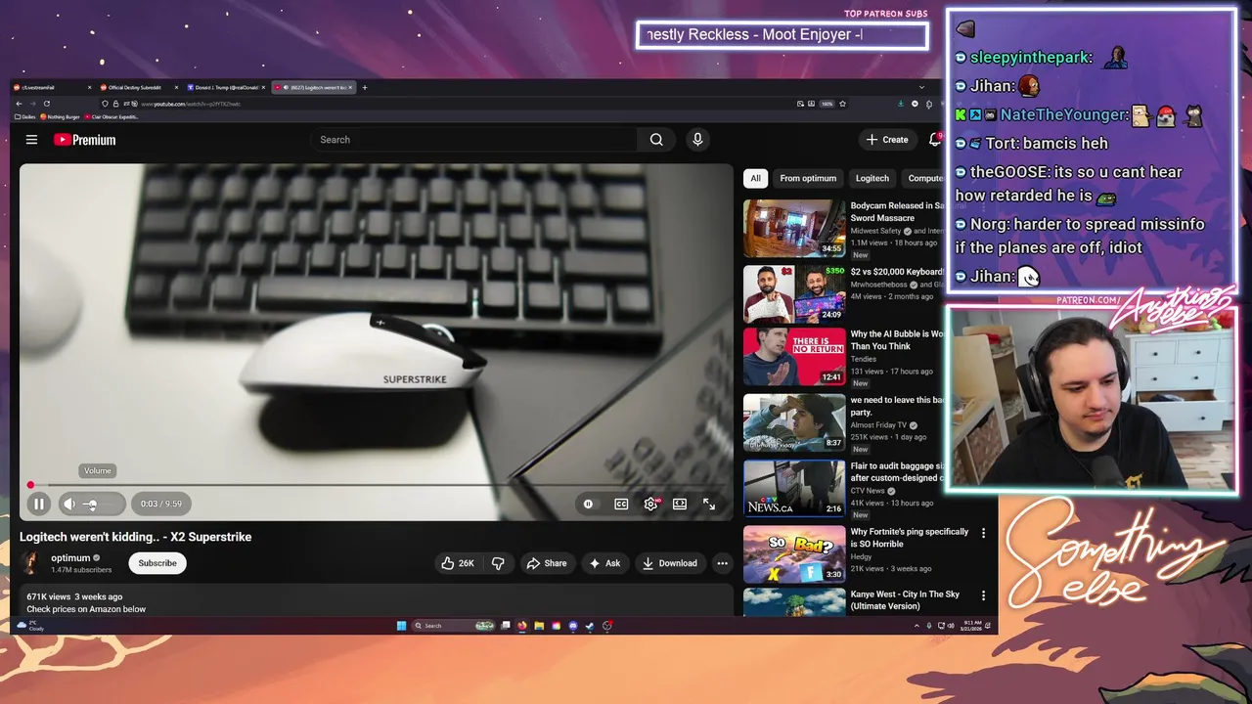
Task: Open a new browser tab with plus
Action: tap(365, 87)
